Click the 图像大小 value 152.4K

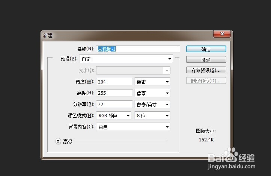click(x=206, y=140)
